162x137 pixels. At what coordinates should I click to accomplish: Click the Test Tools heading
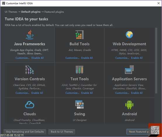click(x=80, y=79)
